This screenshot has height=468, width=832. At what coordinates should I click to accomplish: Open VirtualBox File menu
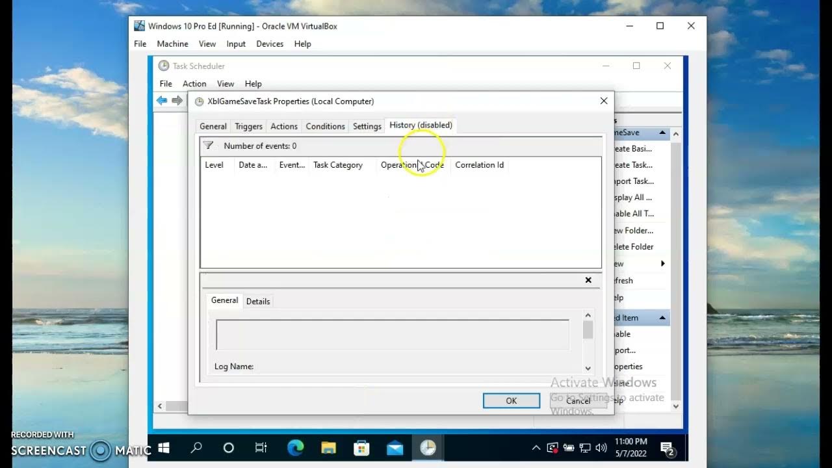[140, 44]
